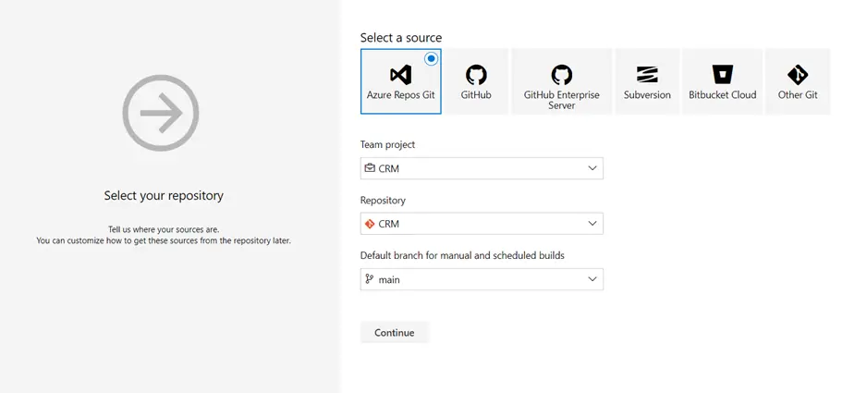Click the Default branch for manual builds label
867x393 pixels.
pyautogui.click(x=462, y=256)
